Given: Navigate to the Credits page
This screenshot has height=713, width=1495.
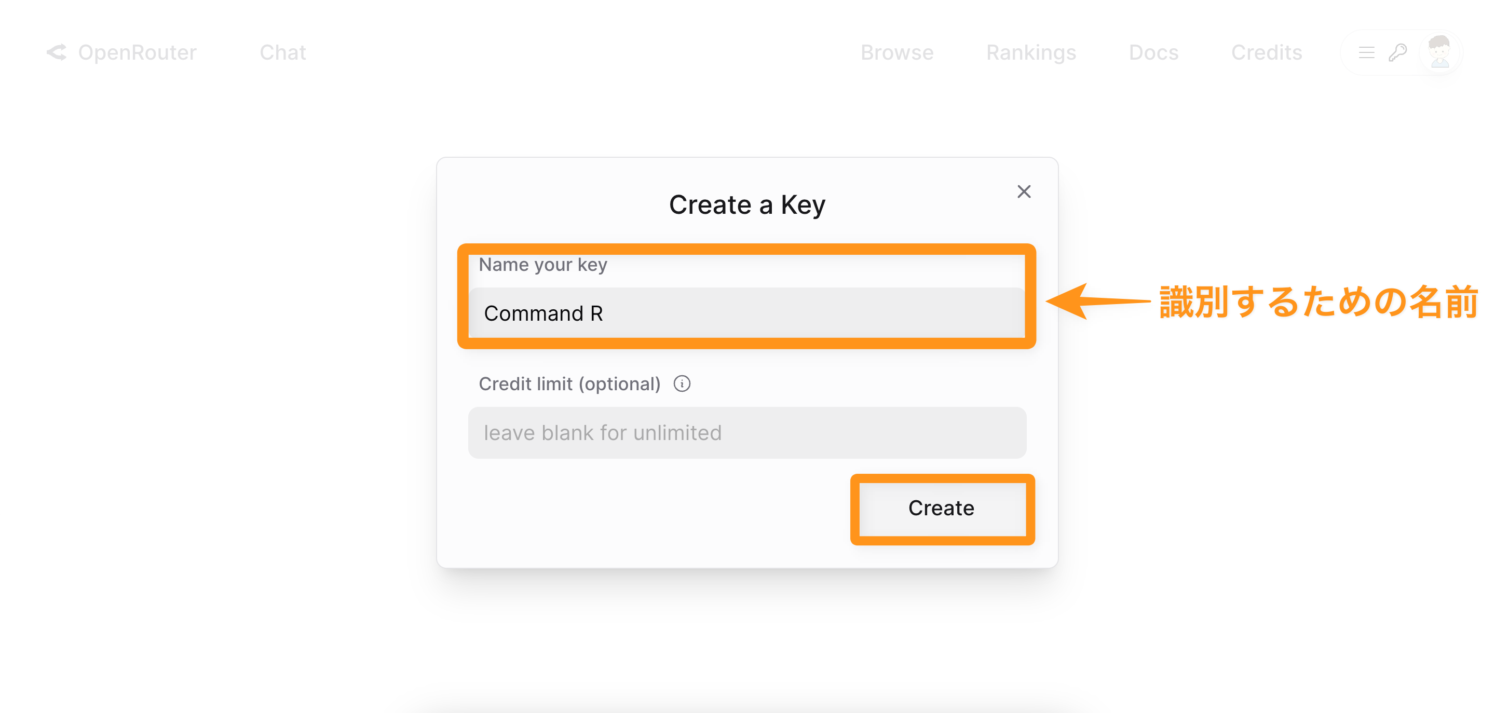Looking at the screenshot, I should click(x=1267, y=52).
